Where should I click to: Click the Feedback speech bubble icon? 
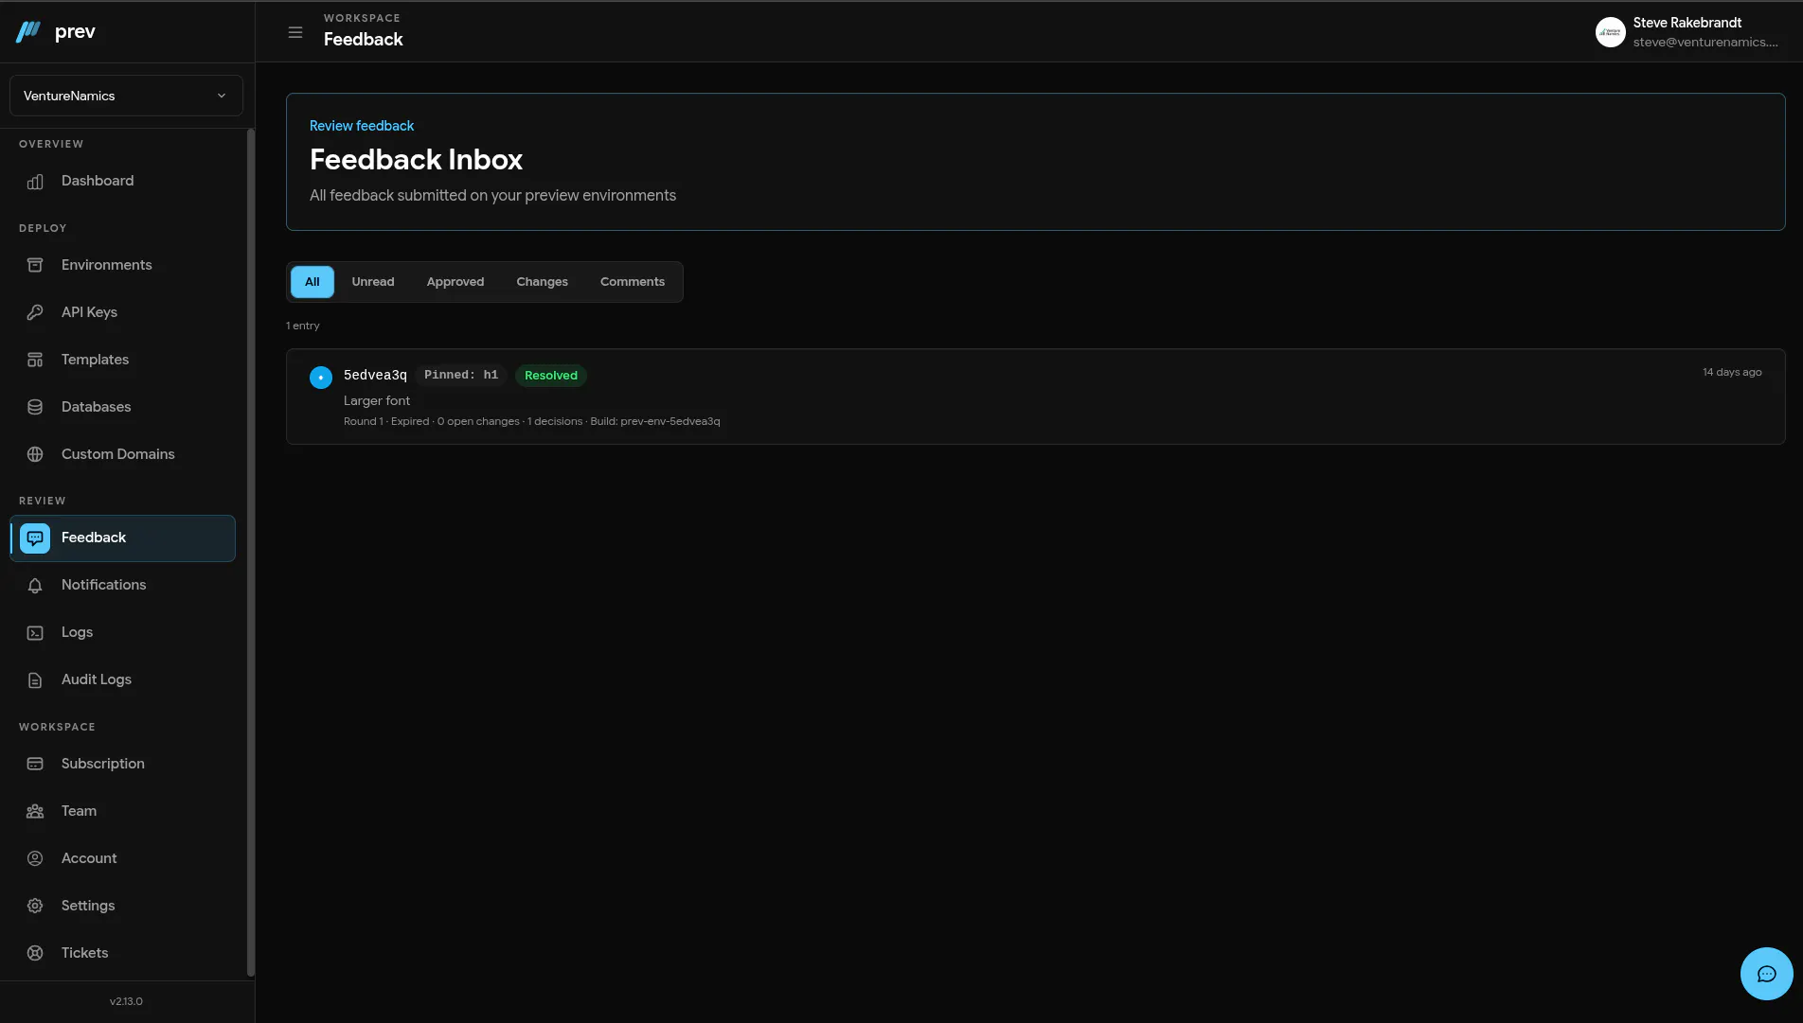(x=35, y=538)
